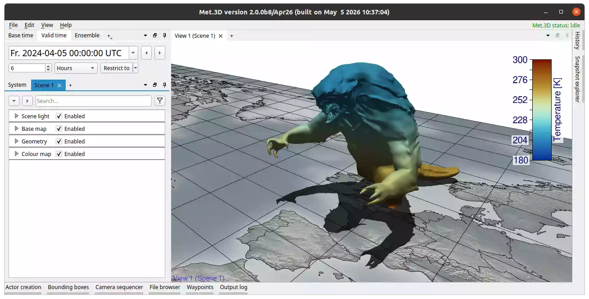This screenshot has height=299, width=589.
Task: Maximize the Met.3D window
Action: (x=561, y=12)
